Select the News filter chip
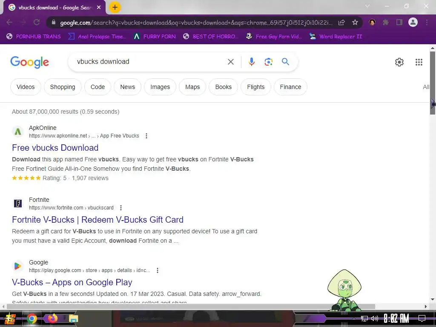 128,87
